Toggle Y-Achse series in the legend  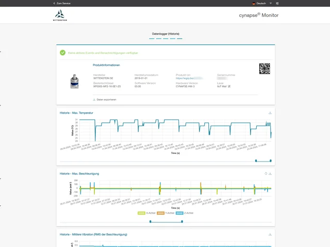pyautogui.click(x=165, y=213)
